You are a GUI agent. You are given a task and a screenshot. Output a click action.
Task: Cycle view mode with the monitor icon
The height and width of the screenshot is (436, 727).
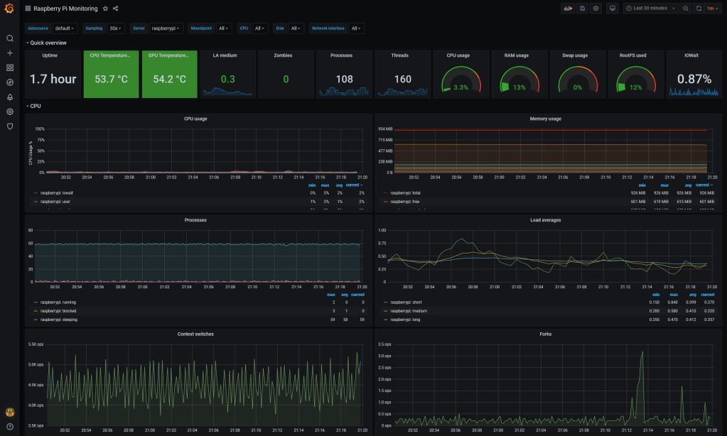click(x=613, y=9)
